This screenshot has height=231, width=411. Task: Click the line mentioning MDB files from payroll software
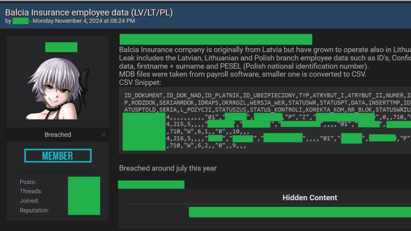pyautogui.click(x=242, y=74)
